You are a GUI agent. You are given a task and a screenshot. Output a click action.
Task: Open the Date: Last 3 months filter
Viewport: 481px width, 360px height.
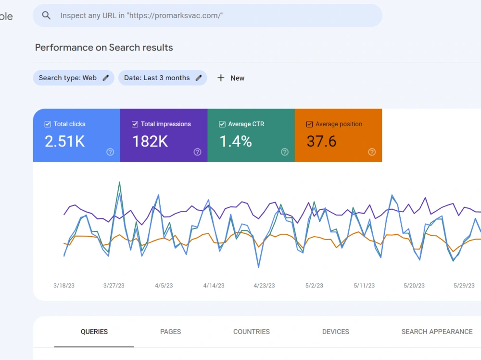click(163, 78)
